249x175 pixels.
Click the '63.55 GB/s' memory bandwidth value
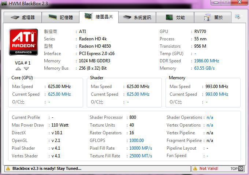[x=204, y=68]
